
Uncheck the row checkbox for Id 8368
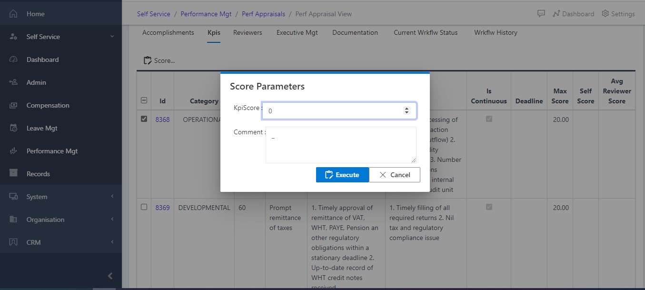[x=144, y=119]
